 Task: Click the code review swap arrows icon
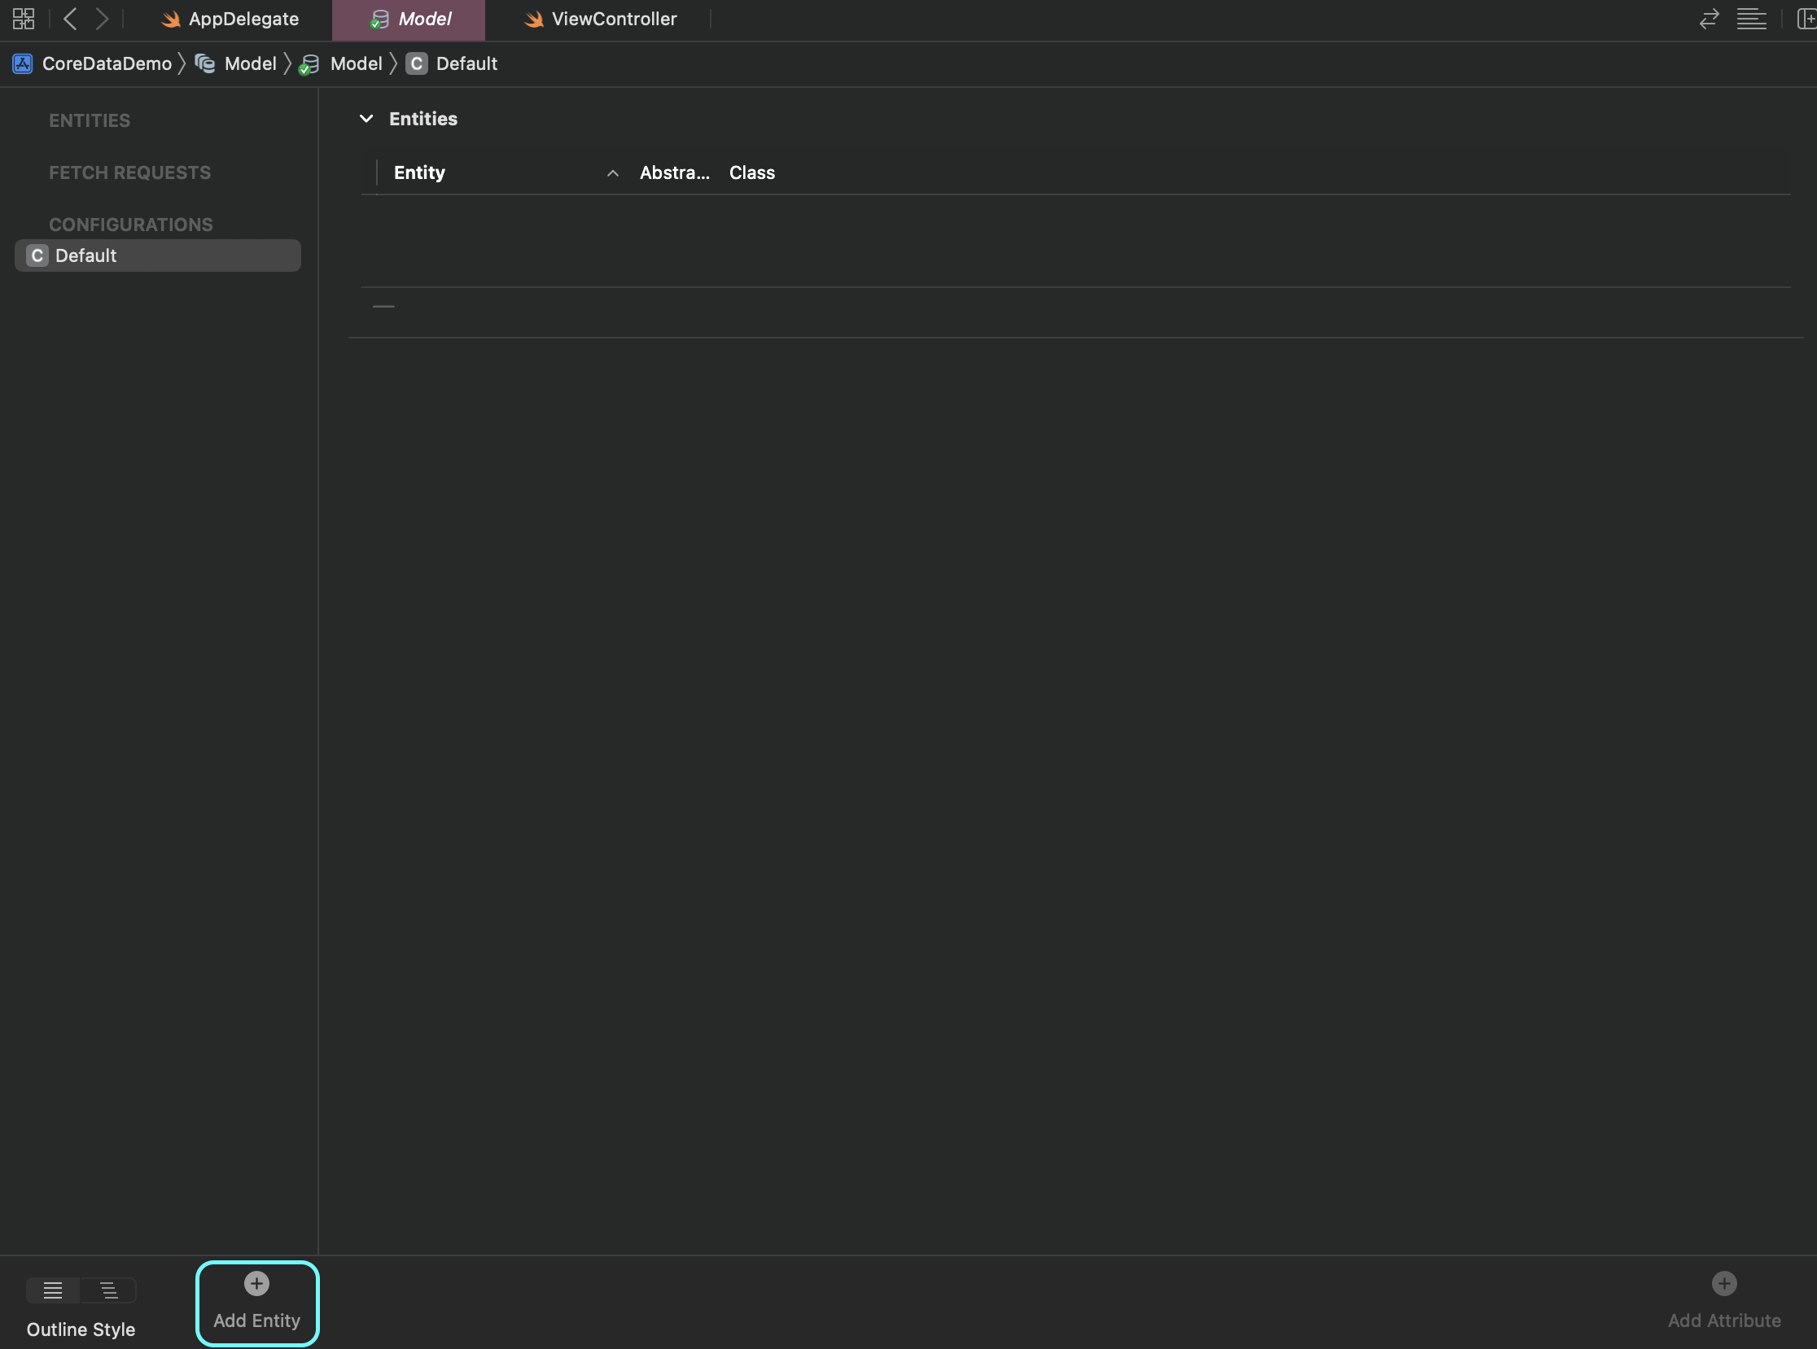[x=1709, y=19]
